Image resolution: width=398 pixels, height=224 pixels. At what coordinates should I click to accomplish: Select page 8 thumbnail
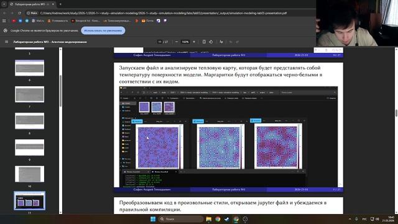(29, 121)
